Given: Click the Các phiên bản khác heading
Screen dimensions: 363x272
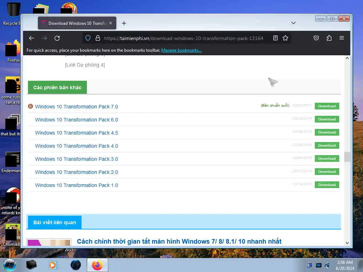Looking at the screenshot, I should [x=57, y=87].
